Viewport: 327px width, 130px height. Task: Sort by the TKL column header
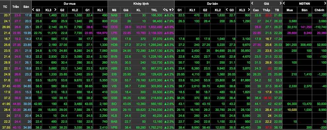click(x=155, y=10)
